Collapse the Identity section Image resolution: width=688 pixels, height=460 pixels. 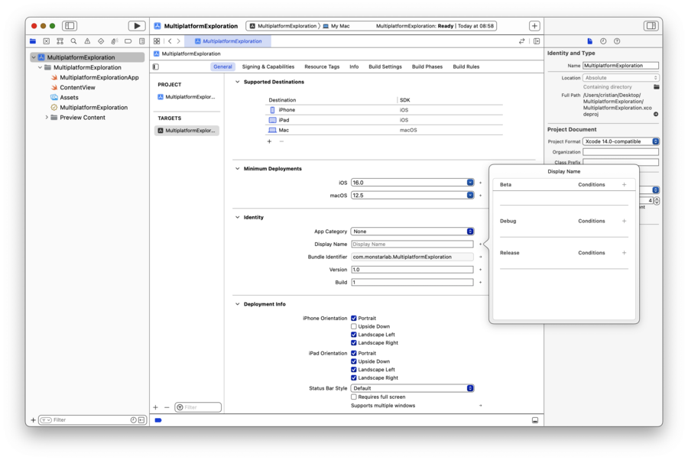[238, 218]
